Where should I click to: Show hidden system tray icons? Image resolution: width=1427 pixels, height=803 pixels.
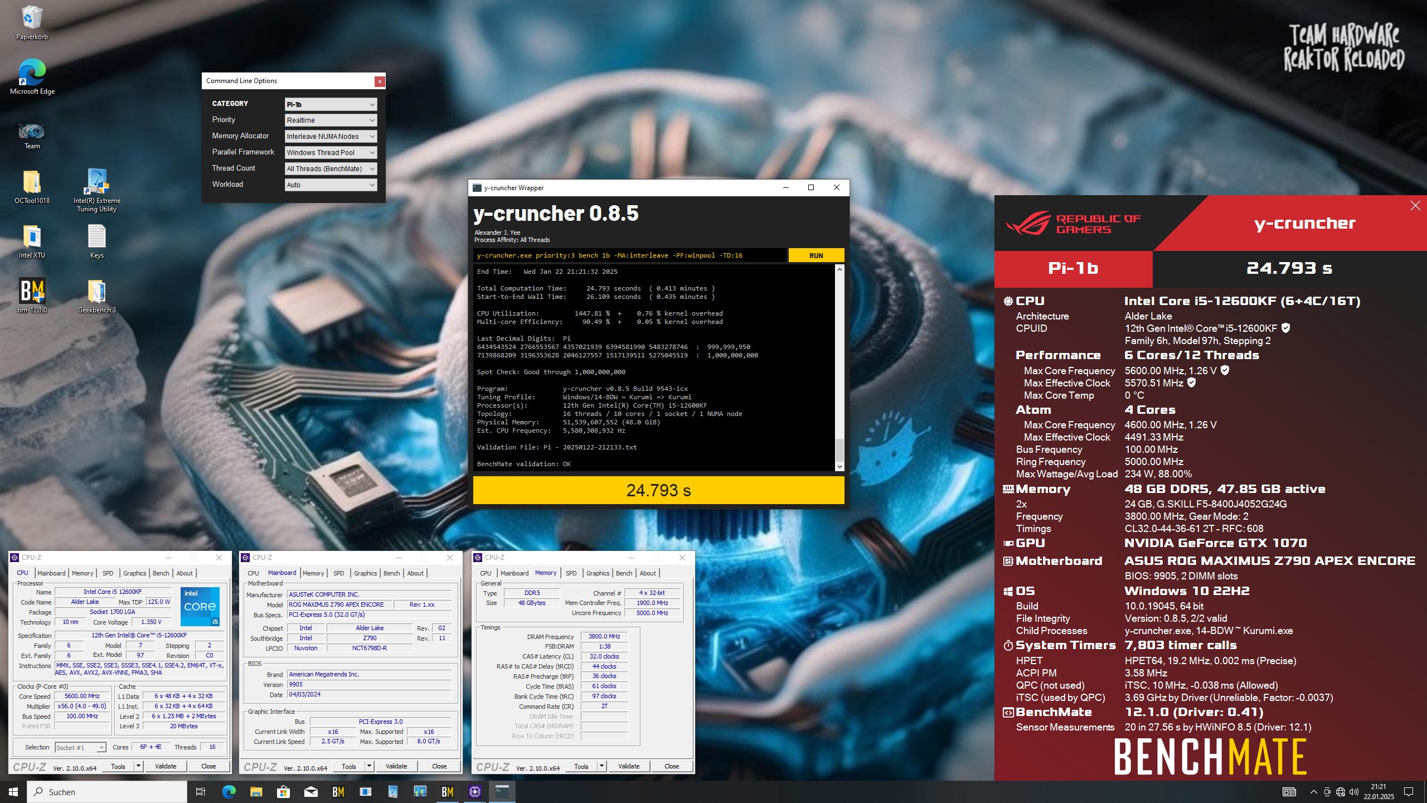pyautogui.click(x=1313, y=792)
